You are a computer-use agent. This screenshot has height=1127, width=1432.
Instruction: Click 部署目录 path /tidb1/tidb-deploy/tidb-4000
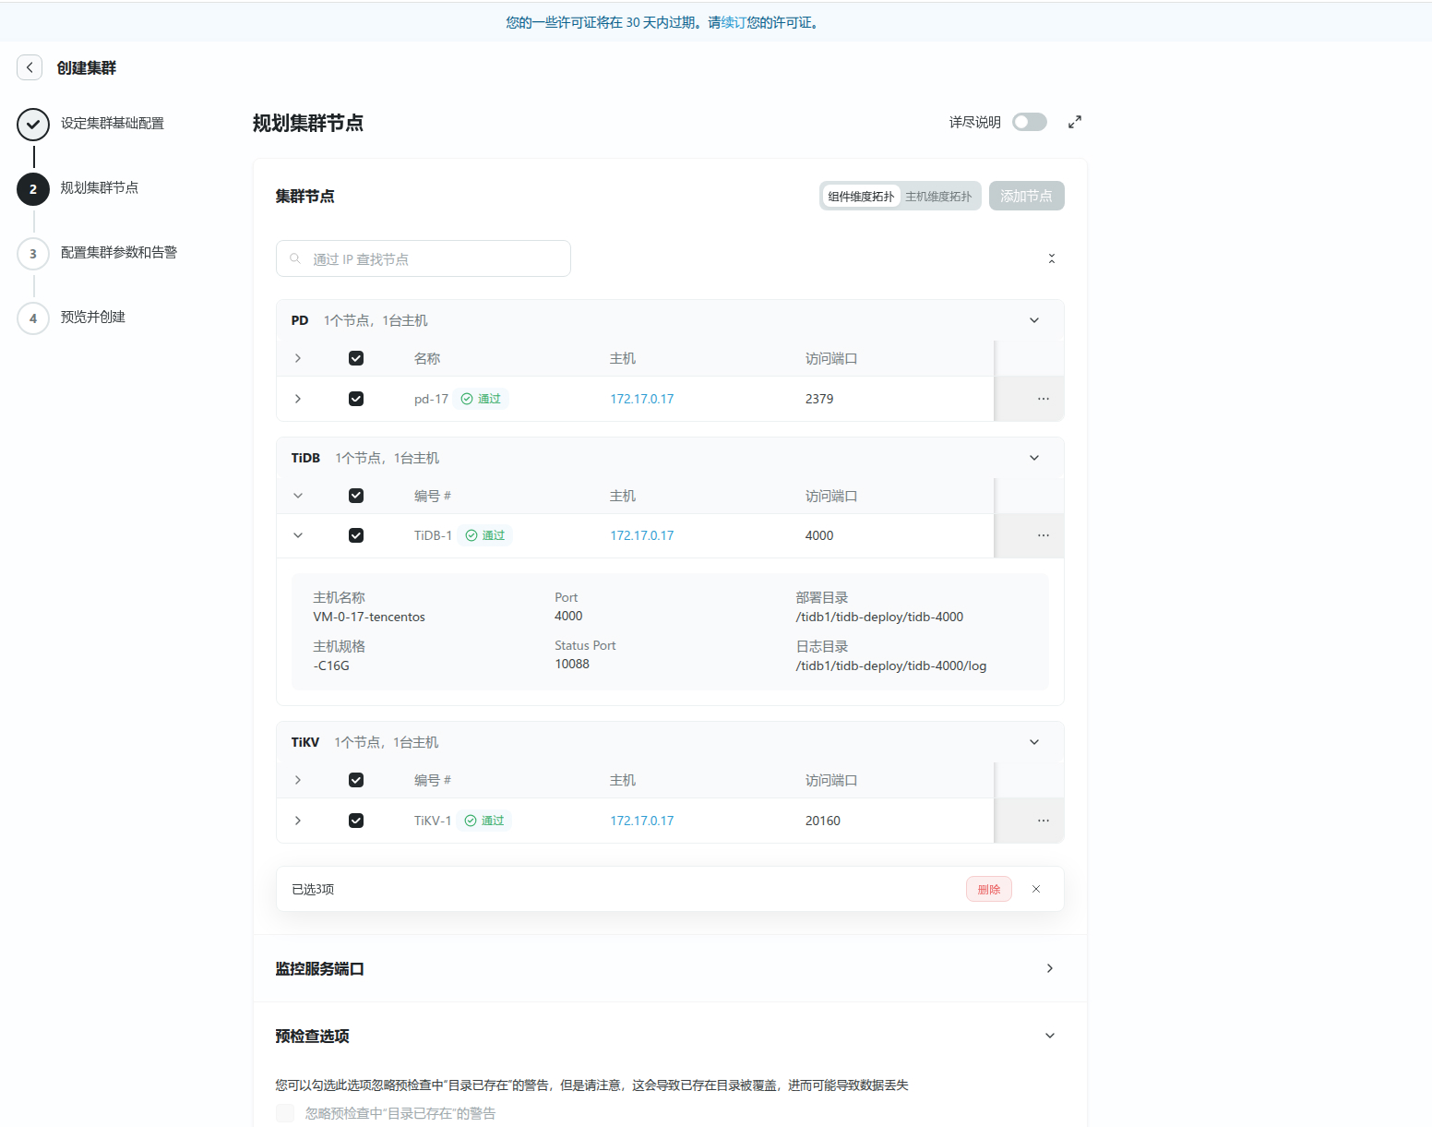tap(879, 617)
